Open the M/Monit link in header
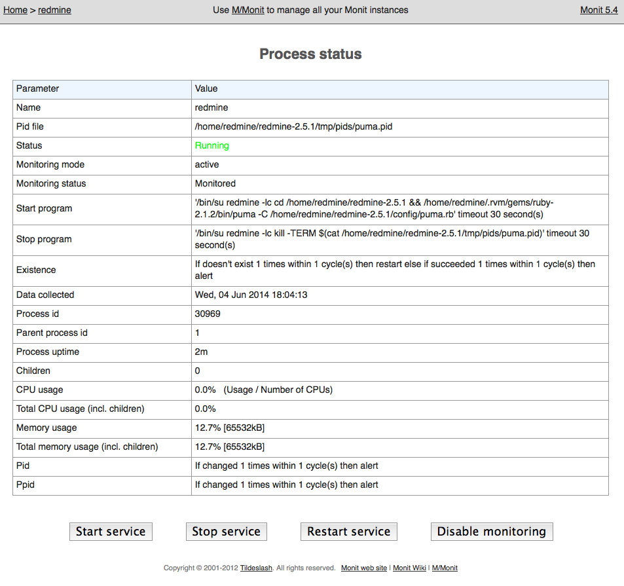The image size is (624, 586). (248, 10)
